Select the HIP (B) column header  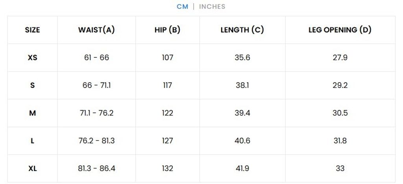click(x=167, y=30)
